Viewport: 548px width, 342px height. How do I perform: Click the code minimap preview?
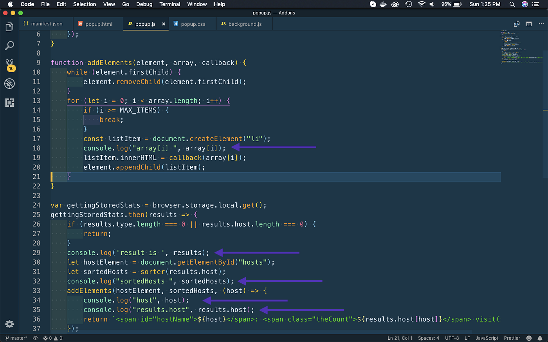point(521,47)
